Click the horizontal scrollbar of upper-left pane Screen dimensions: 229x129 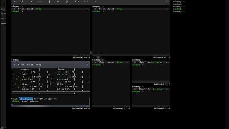[x=51, y=55]
